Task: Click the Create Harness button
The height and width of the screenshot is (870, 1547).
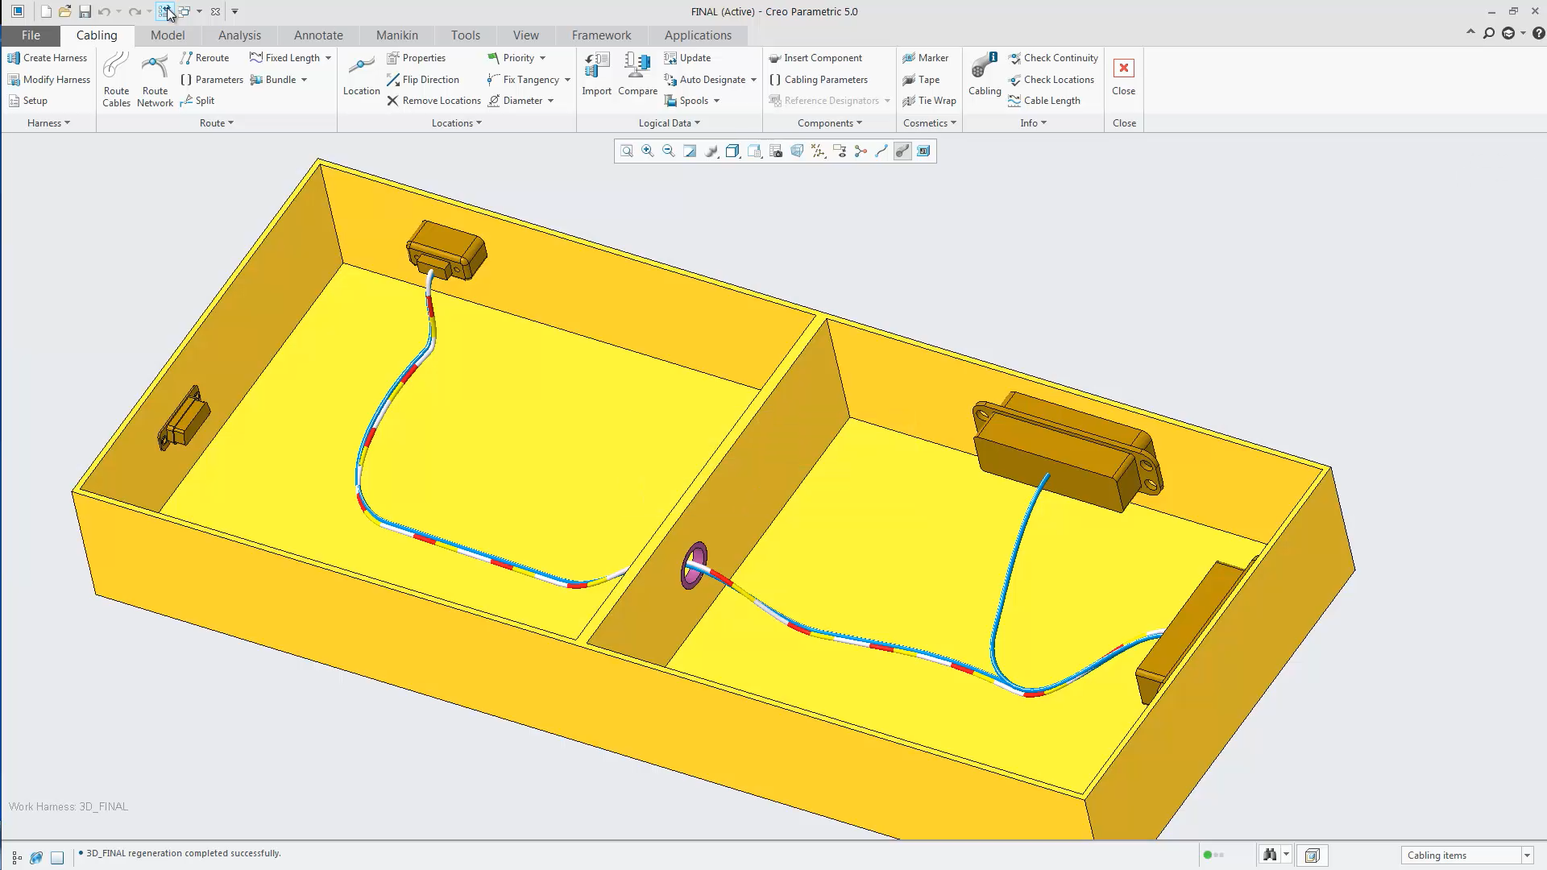Action: tap(47, 58)
